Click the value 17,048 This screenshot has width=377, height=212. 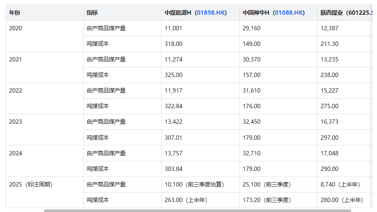coord(329,153)
